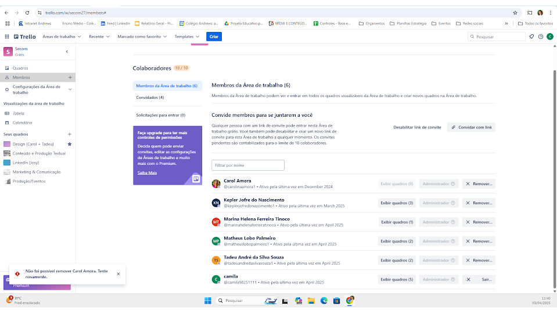This screenshot has width=557, height=313.
Task: Open the browser three-dot menu
Action: click(551, 13)
